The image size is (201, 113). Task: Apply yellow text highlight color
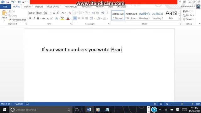62,18
